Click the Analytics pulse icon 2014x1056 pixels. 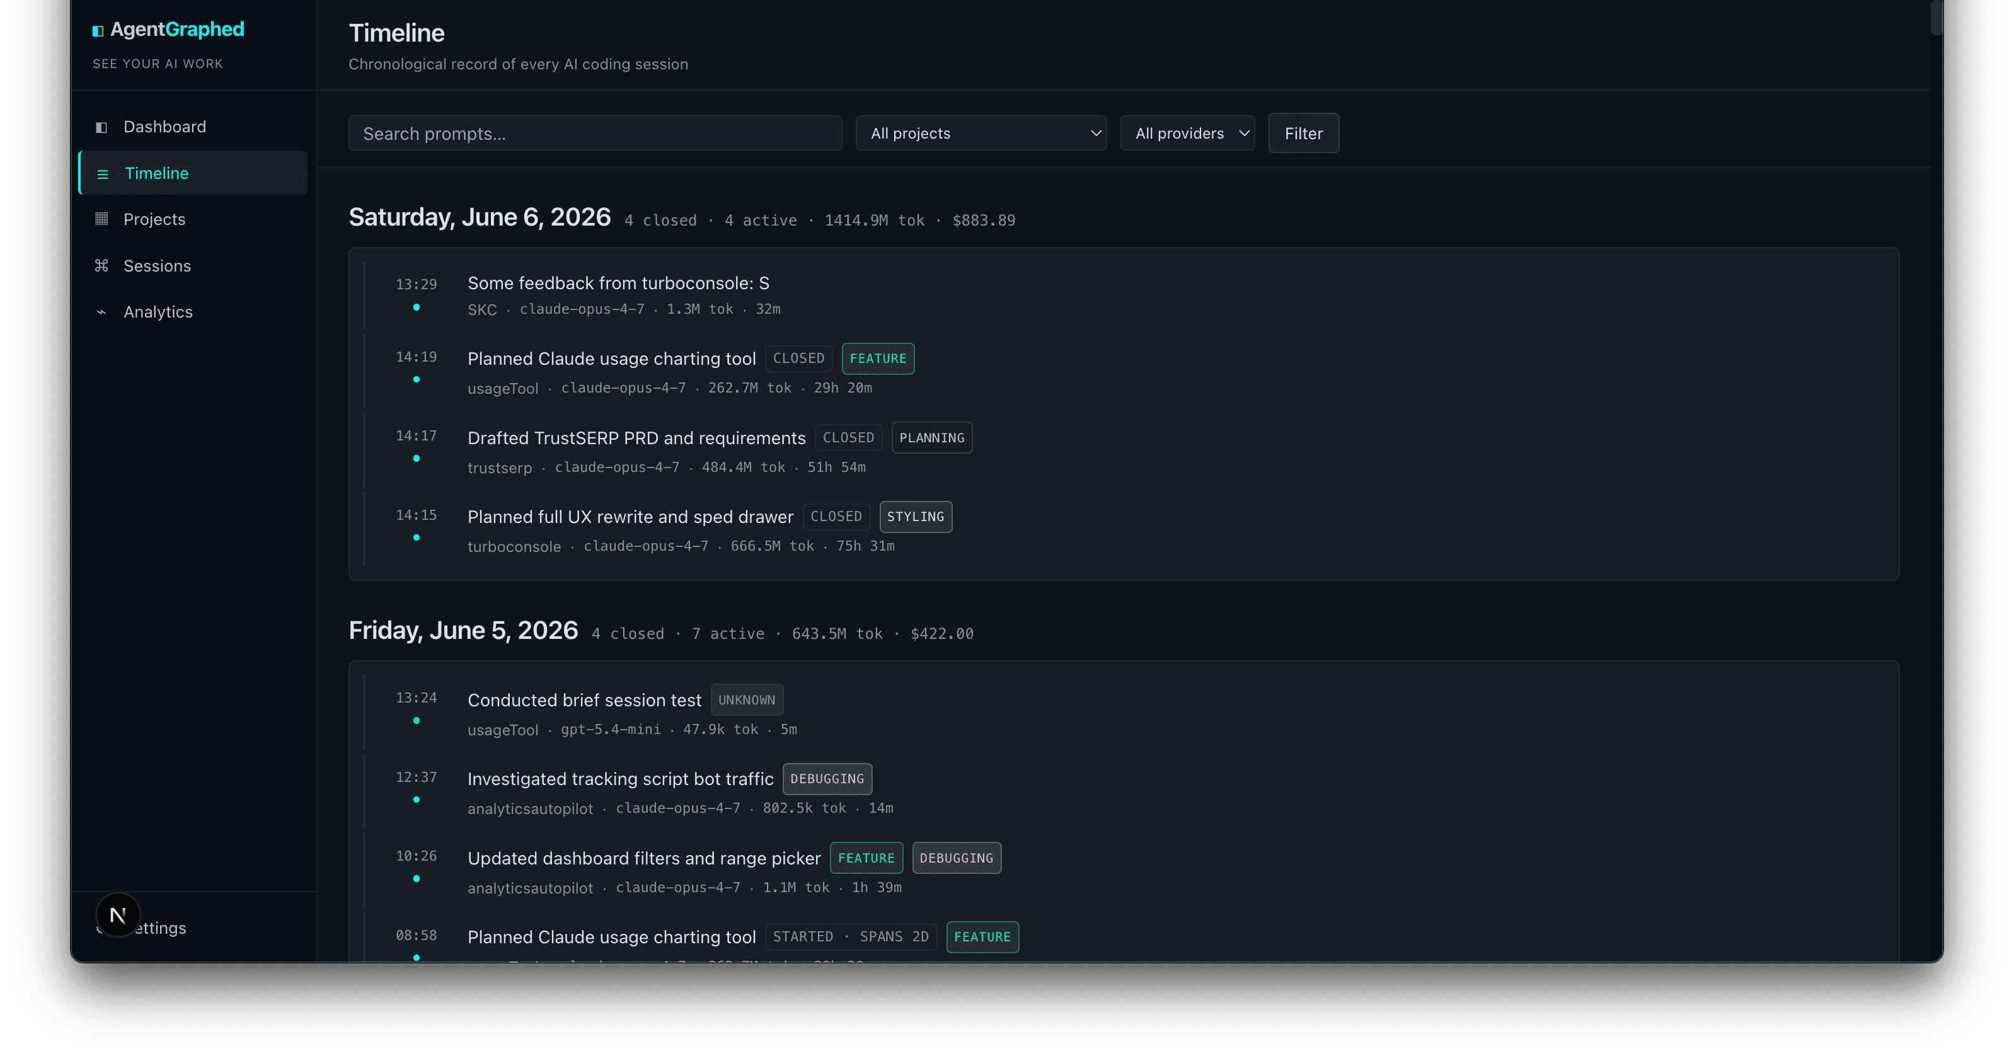click(x=101, y=312)
